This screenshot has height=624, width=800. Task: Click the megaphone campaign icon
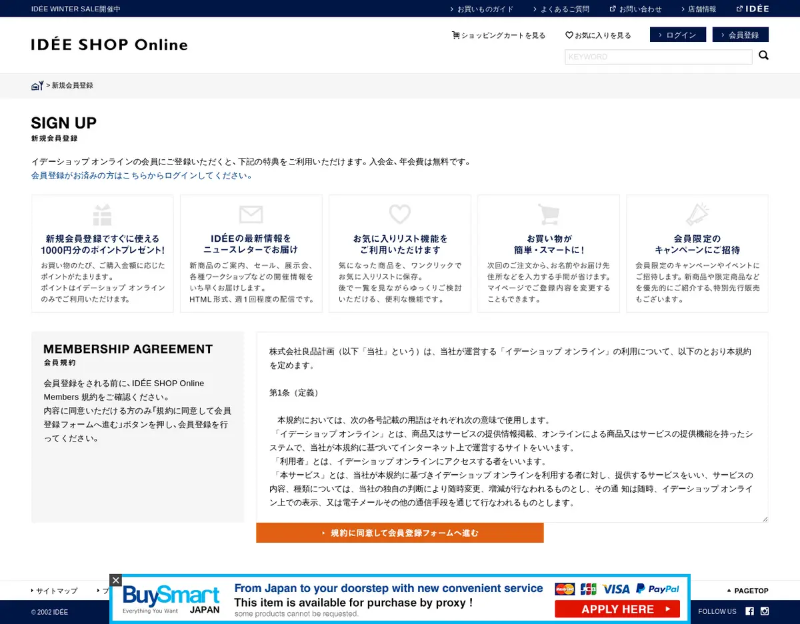click(697, 214)
